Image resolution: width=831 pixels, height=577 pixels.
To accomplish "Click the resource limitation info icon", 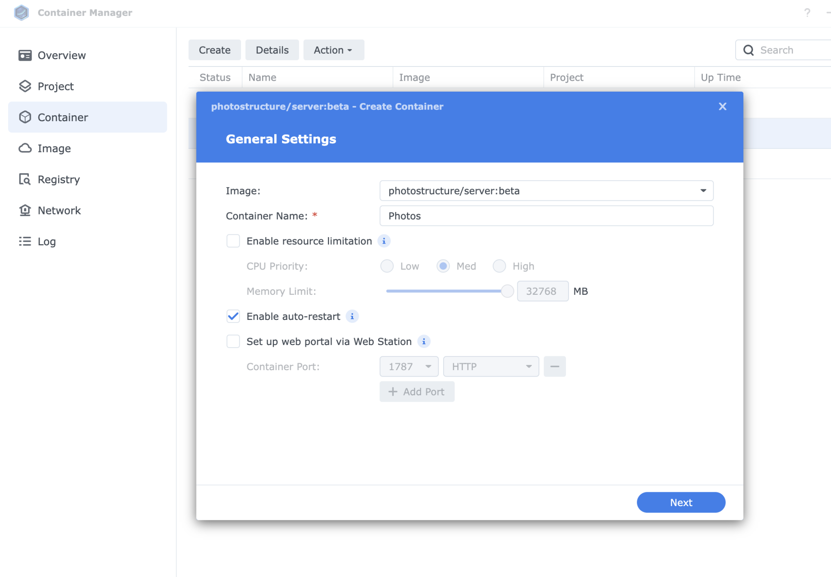I will point(384,240).
